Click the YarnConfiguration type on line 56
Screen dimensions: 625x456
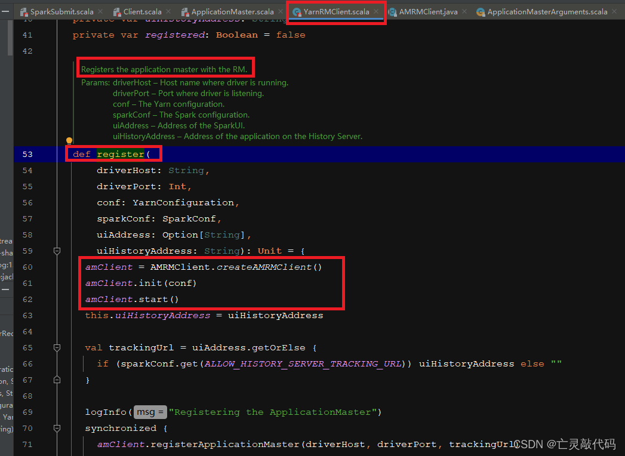click(183, 202)
